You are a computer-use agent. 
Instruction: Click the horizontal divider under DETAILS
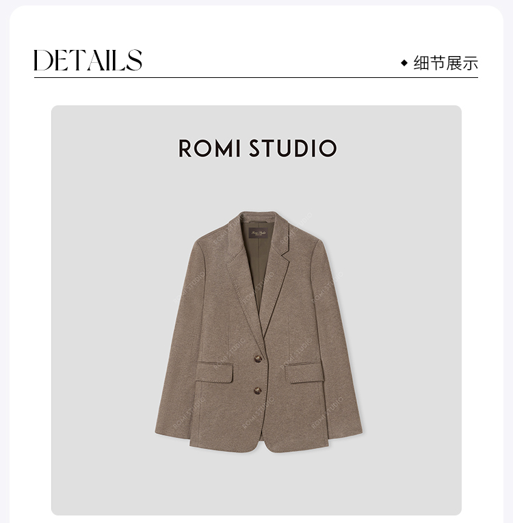coord(256,77)
